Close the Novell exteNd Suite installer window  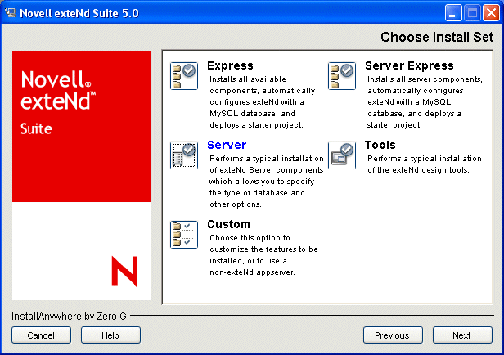point(492,13)
